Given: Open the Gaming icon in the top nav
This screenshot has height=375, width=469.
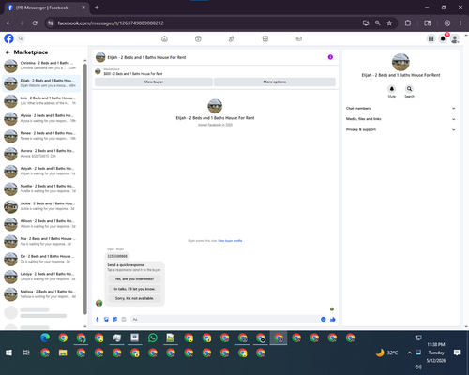Looking at the screenshot, I should [298, 38].
